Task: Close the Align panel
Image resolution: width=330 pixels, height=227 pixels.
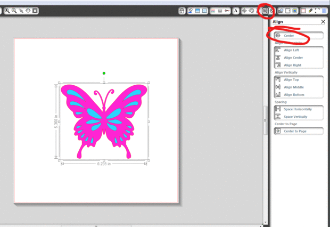Action: [x=323, y=21]
